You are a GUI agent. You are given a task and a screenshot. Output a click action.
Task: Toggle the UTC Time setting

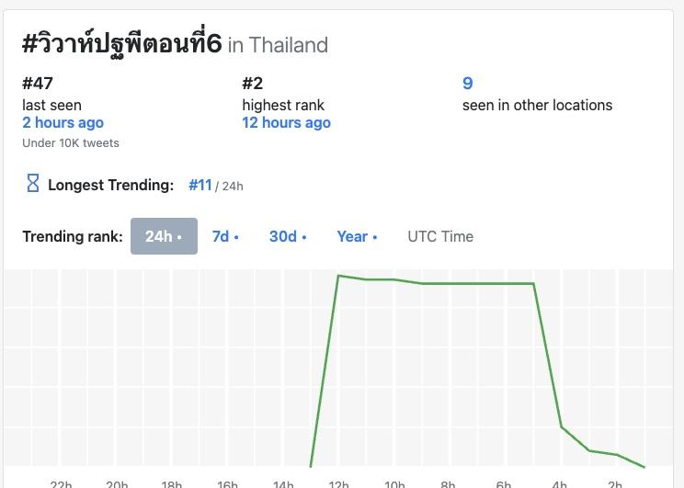click(440, 236)
